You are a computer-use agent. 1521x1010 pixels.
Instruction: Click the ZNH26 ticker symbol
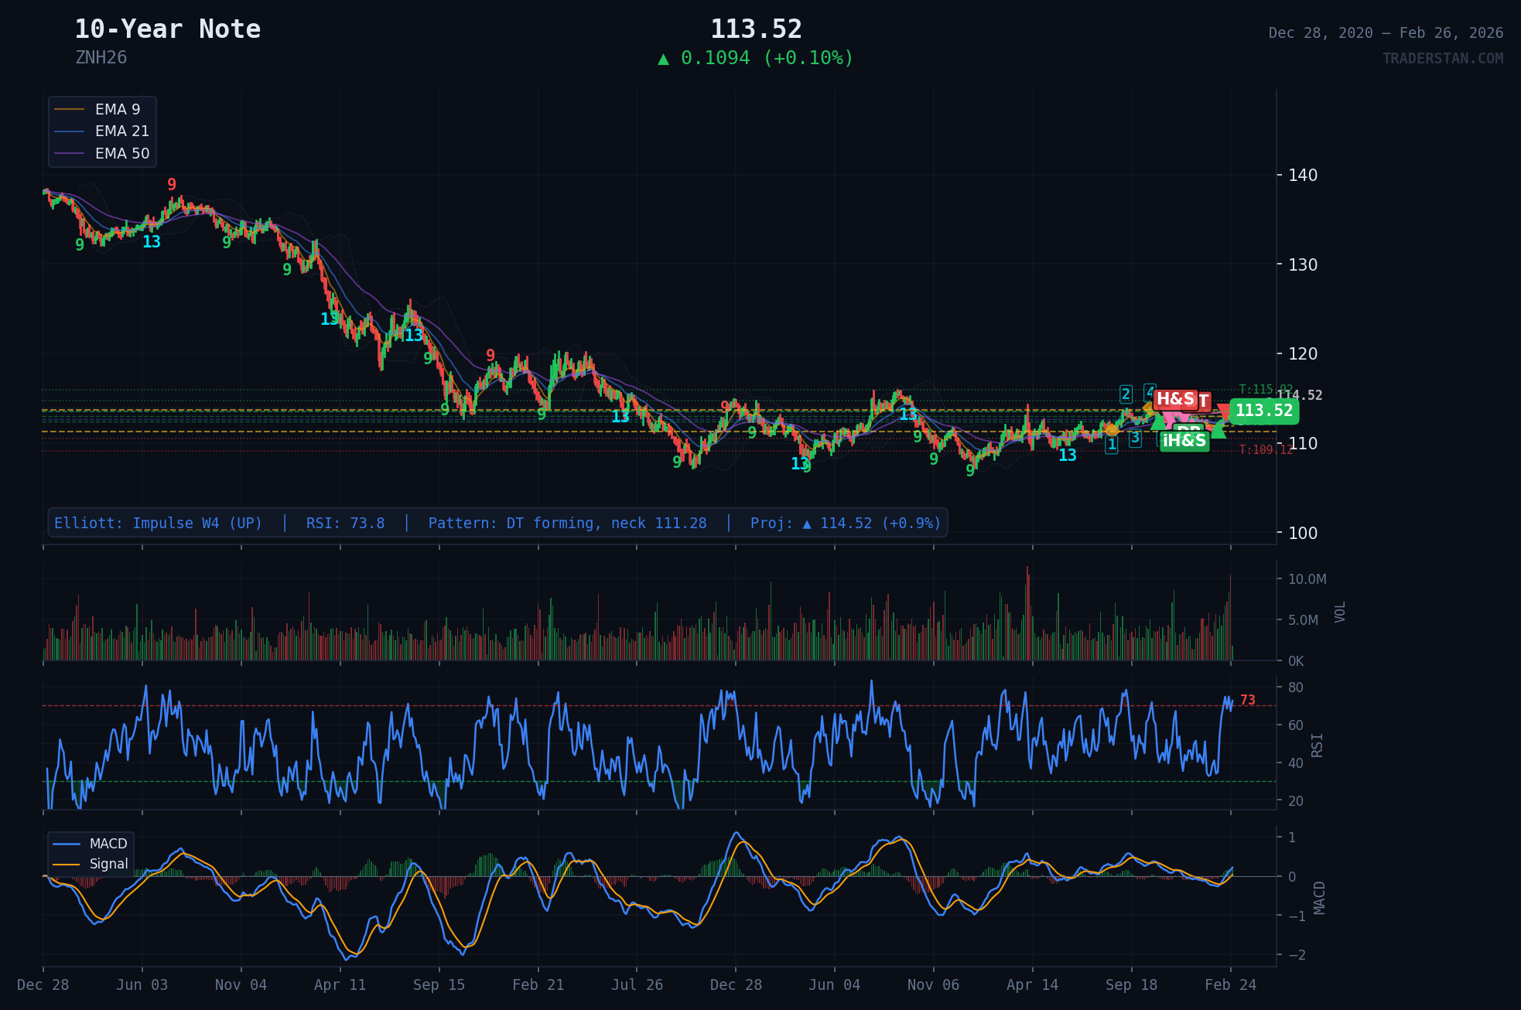101,58
